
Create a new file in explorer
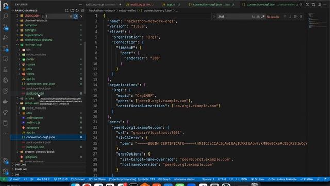67,10
